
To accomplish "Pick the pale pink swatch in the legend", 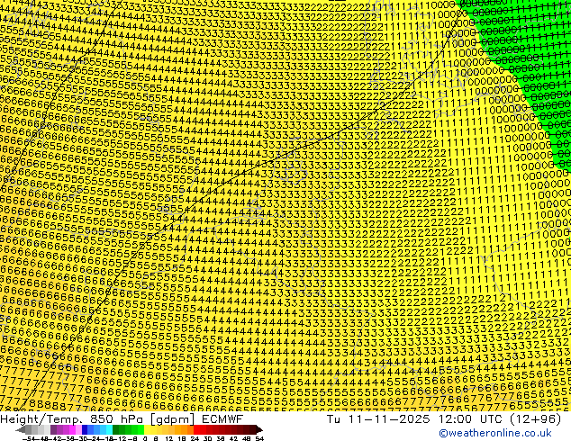I will point(78,430).
